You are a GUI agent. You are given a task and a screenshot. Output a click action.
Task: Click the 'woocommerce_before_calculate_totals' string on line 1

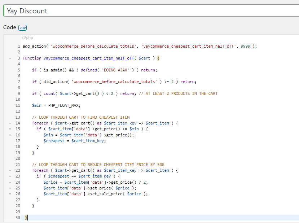point(93,46)
